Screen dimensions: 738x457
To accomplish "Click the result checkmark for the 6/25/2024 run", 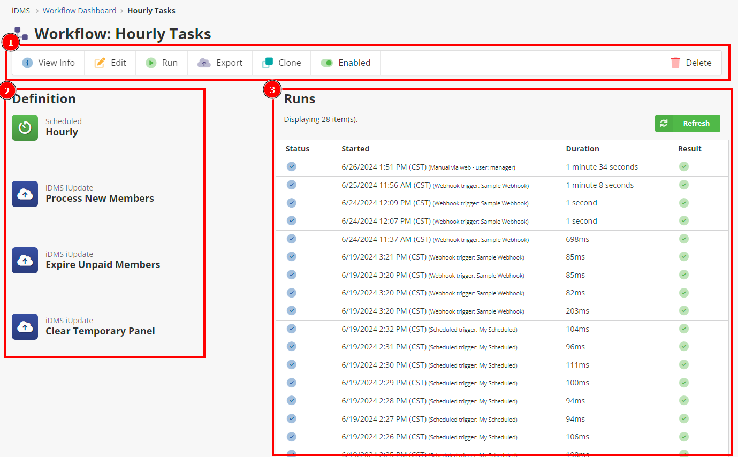I will coord(684,185).
